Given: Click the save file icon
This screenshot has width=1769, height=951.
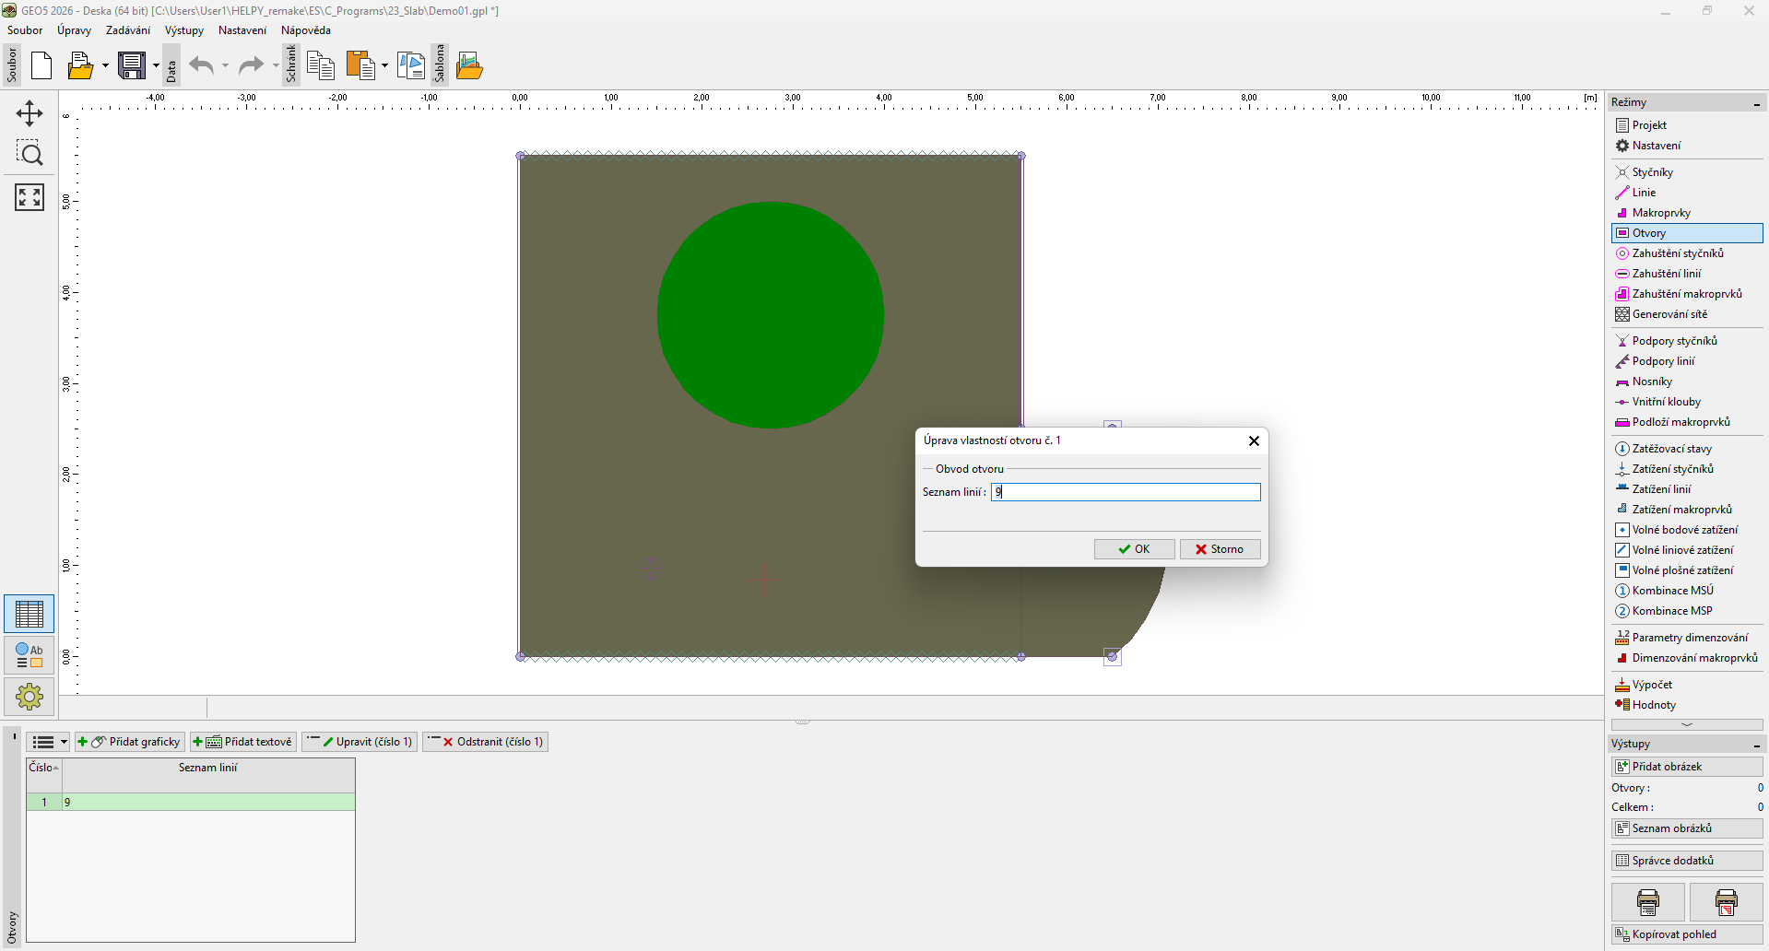Looking at the screenshot, I should tap(132, 66).
